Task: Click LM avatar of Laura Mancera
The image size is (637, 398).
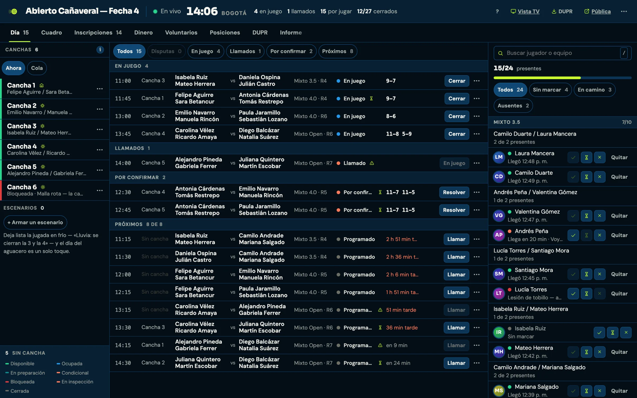Action: [499, 157]
